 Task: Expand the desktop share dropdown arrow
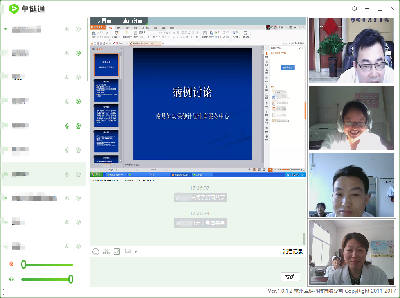(135, 252)
